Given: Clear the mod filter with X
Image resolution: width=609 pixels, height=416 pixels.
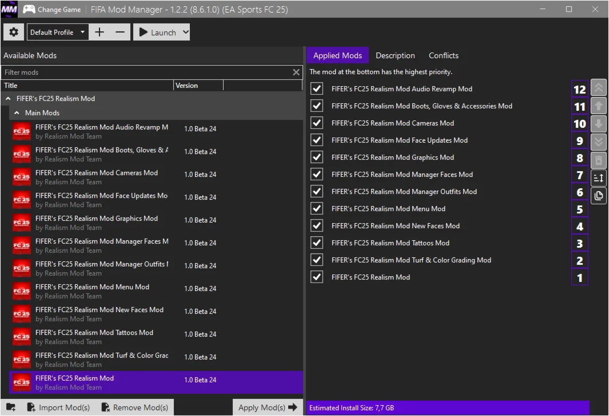Looking at the screenshot, I should tap(296, 72).
